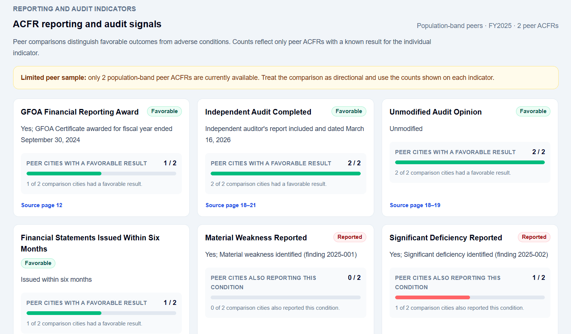Screen dimensions: 571x334
Task: Click Unmodified Audit Opinion title
Action: click(x=436, y=112)
